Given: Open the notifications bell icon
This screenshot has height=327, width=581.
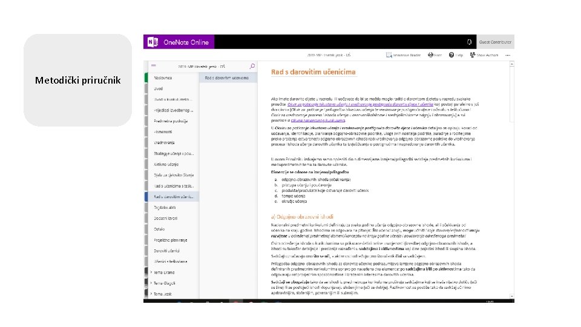Looking at the screenshot, I should [469, 42].
